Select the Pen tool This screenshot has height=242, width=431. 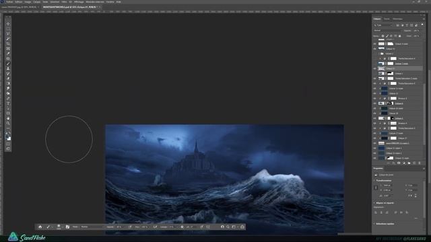pyautogui.click(x=8, y=98)
